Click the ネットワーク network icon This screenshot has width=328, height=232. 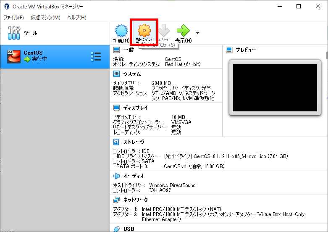click(116, 200)
